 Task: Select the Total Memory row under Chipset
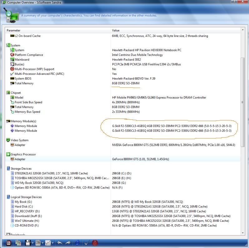(x=123, y=107)
